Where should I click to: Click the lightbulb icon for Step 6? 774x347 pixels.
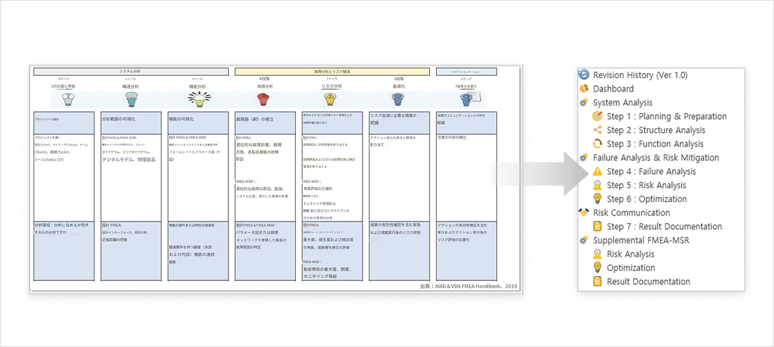[597, 199]
